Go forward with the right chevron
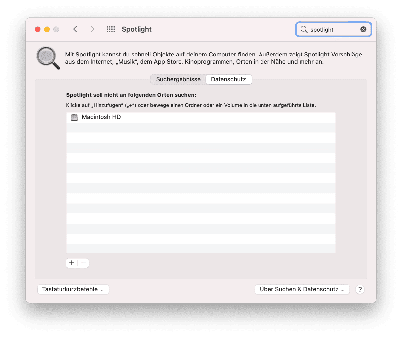Image resolution: width=402 pixels, height=337 pixels. tap(92, 29)
